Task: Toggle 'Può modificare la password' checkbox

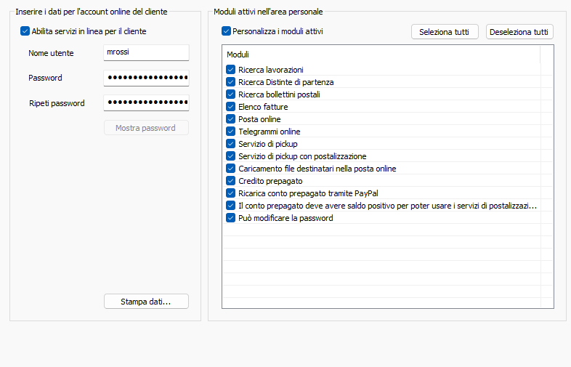Action: [231, 218]
